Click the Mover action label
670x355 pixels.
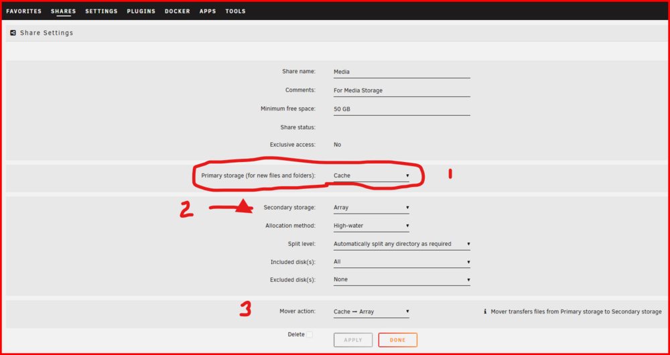[x=297, y=311]
